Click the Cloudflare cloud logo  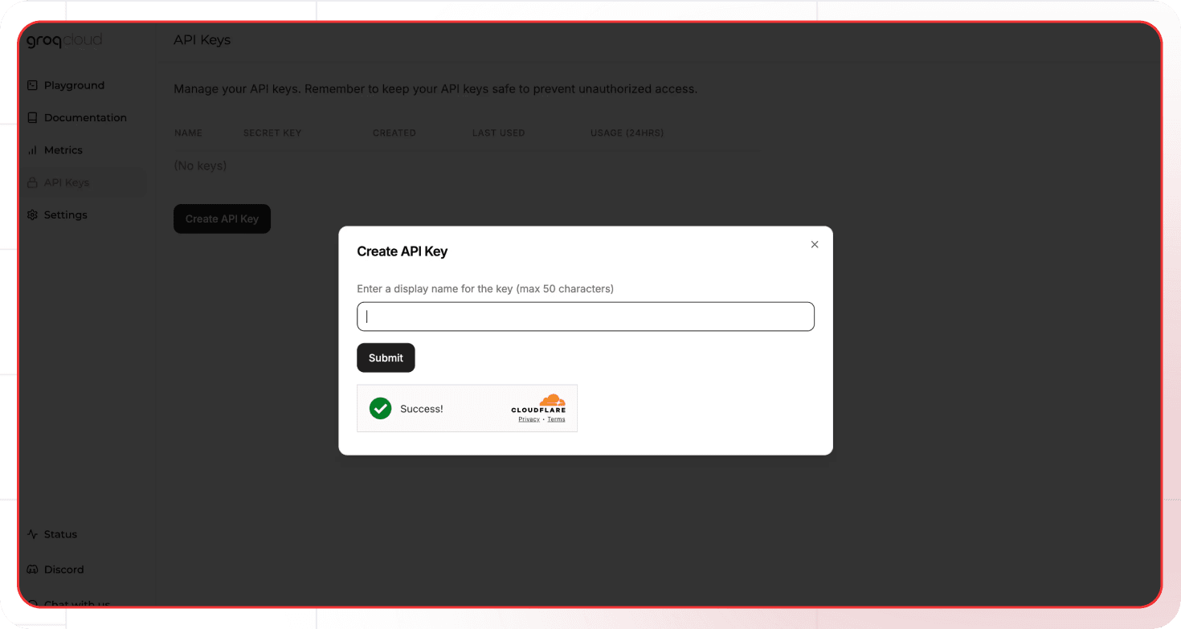click(x=551, y=400)
